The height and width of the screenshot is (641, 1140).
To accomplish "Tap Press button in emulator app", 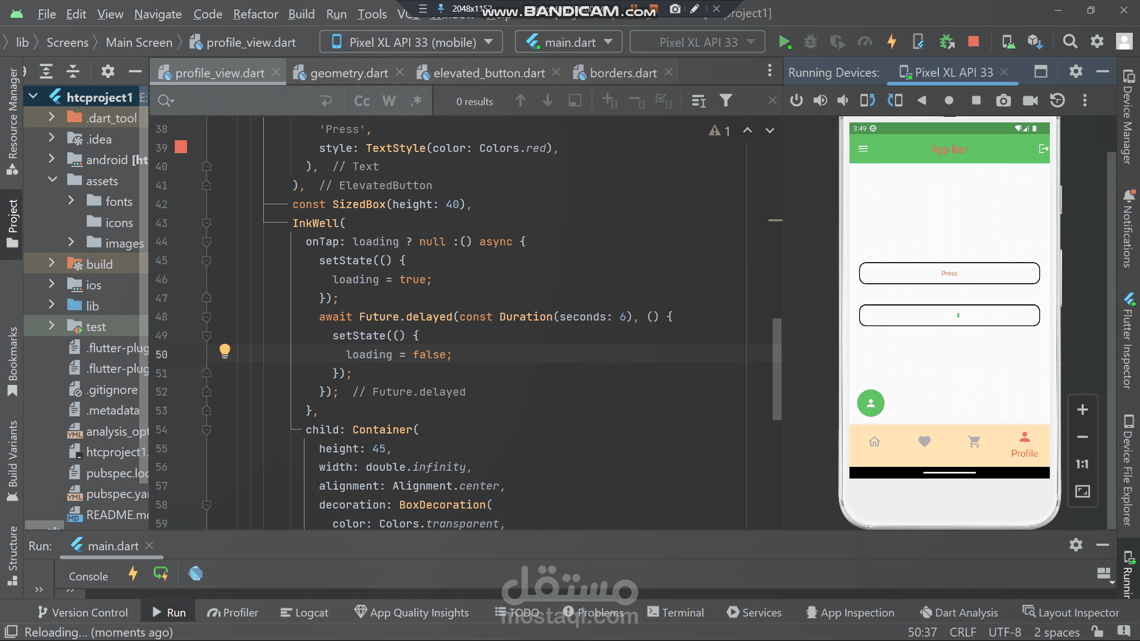I will [949, 273].
